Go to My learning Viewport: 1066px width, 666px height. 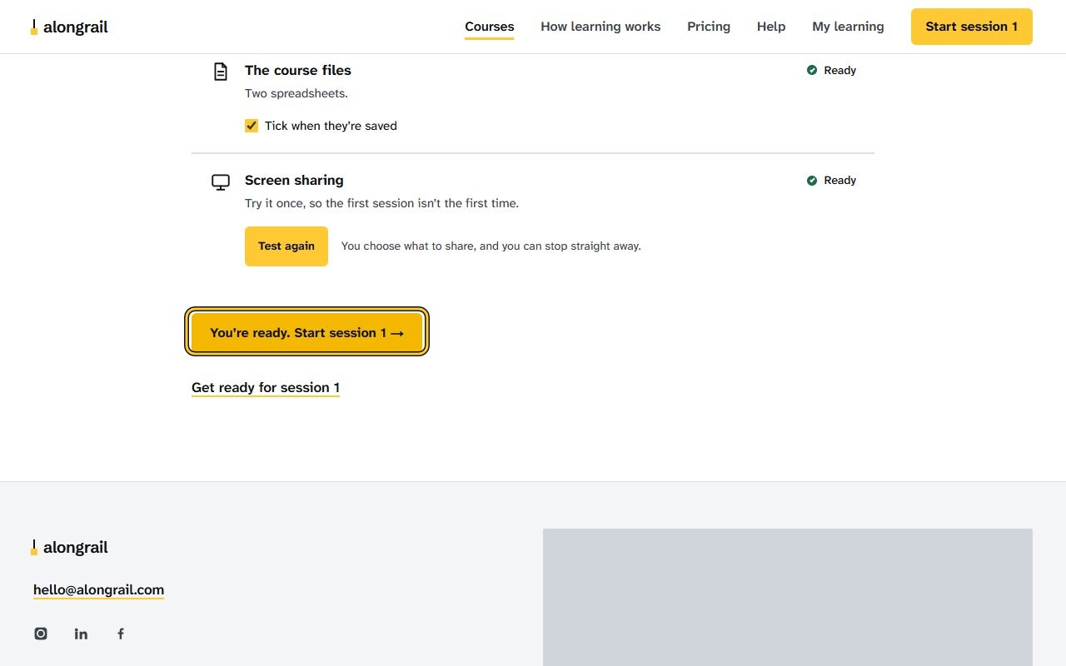pos(848,27)
